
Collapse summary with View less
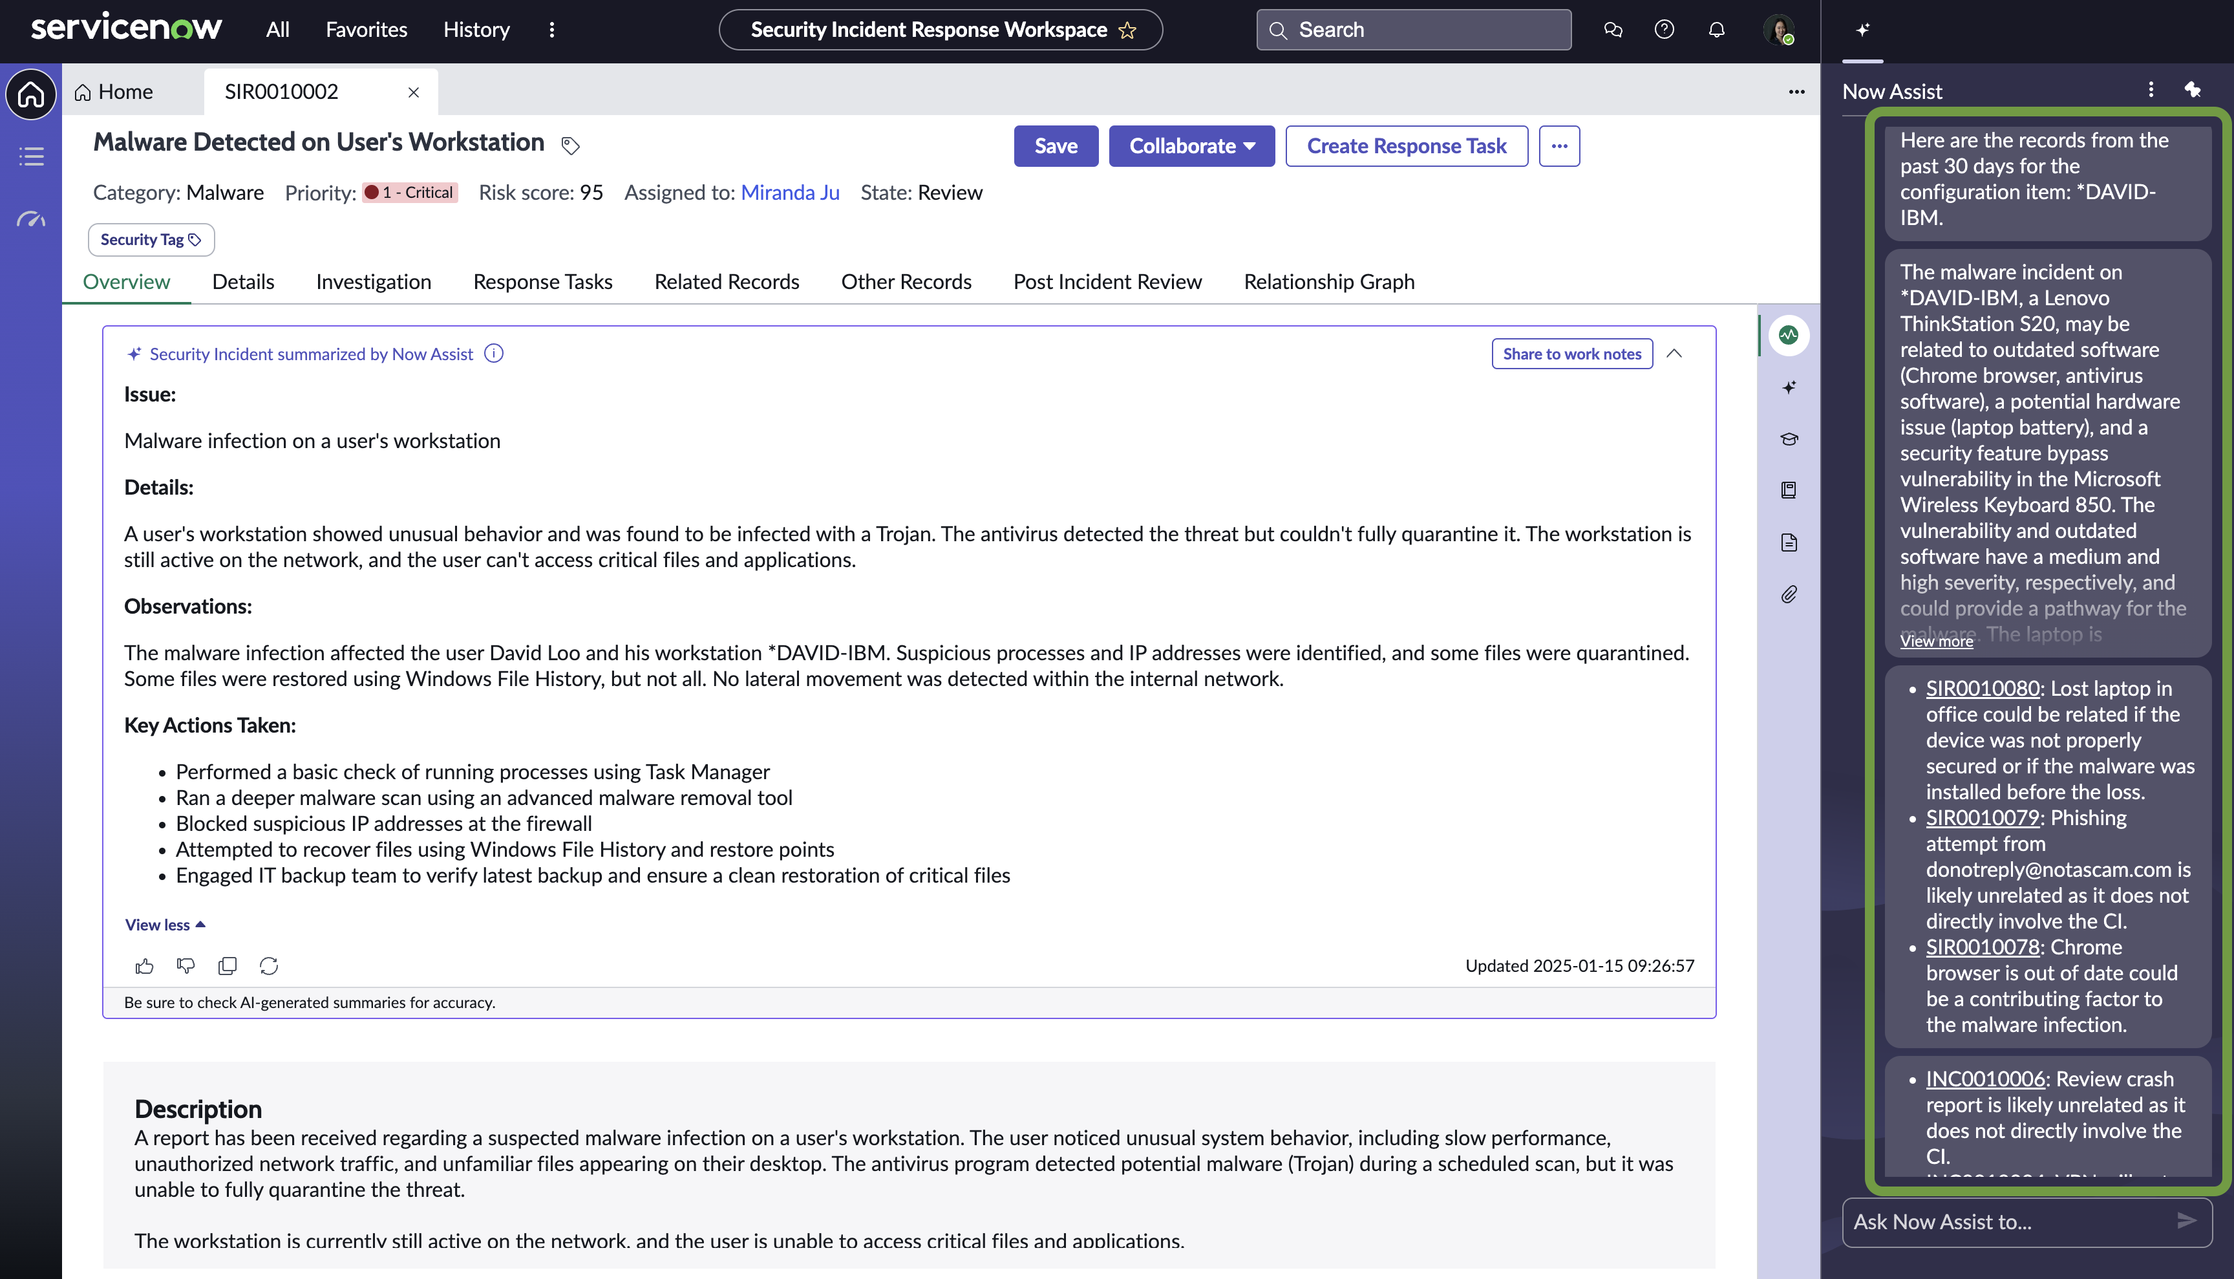click(x=165, y=924)
